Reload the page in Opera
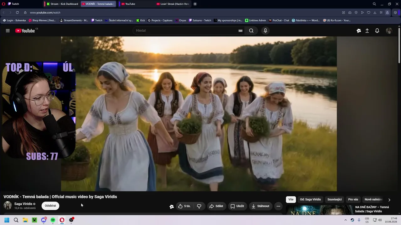Screen dimensions: 401x225 [17, 12]
